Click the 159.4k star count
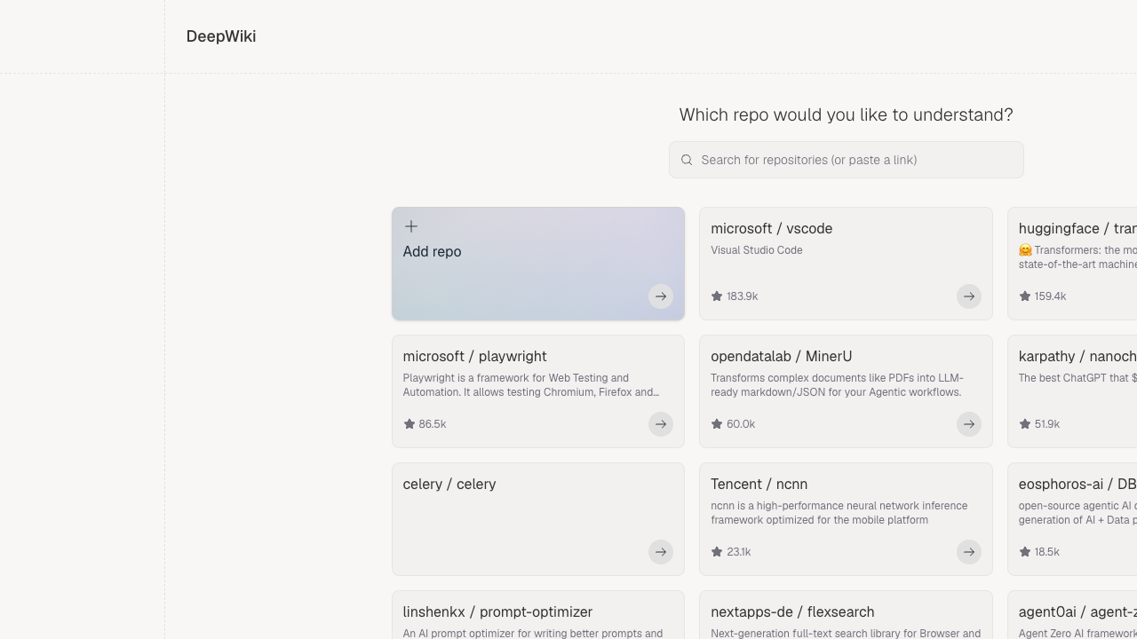The width and height of the screenshot is (1137, 639). click(x=1051, y=296)
